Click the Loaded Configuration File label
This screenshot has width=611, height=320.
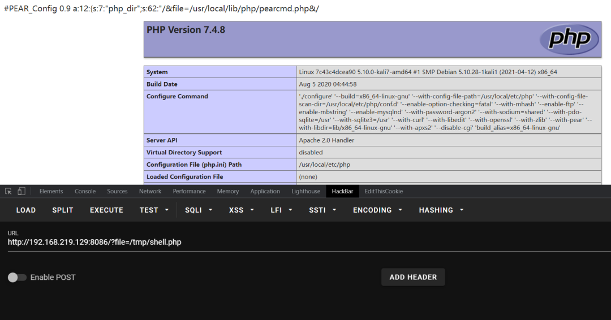(x=184, y=177)
